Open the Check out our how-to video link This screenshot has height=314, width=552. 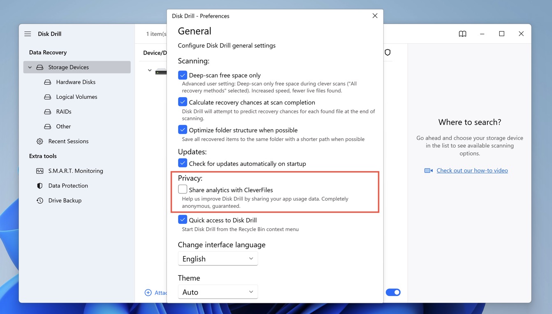472,170
